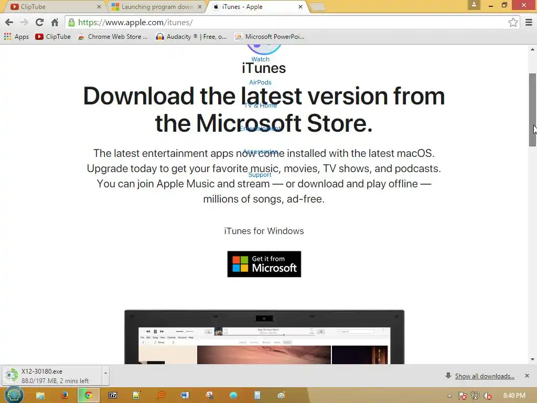Click the Support navigation link

pyautogui.click(x=260, y=175)
